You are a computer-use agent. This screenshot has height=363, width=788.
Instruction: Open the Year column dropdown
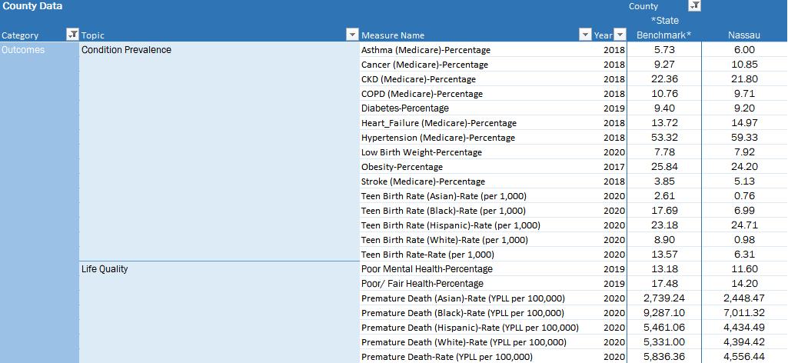click(x=620, y=35)
